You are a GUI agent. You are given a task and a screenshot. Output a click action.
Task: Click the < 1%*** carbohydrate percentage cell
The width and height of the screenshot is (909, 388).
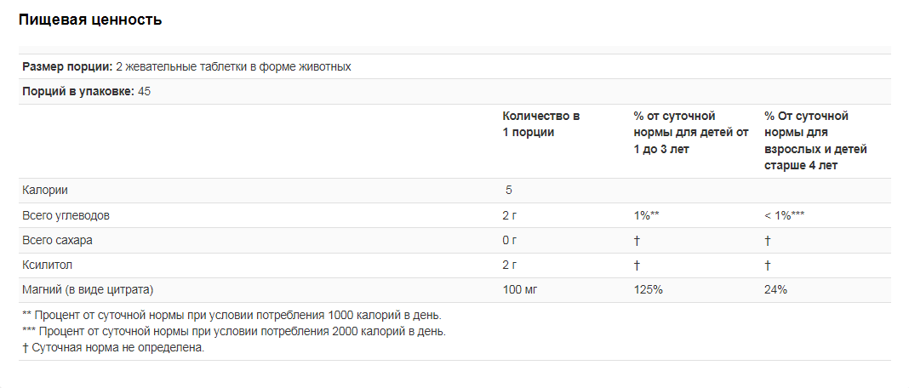point(785,216)
